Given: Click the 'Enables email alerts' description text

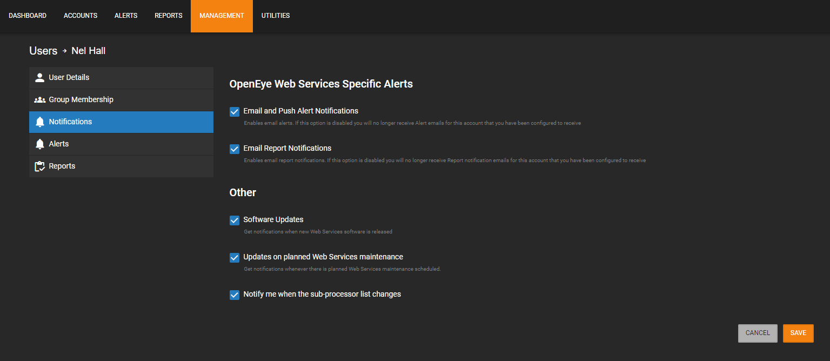Looking at the screenshot, I should [x=412, y=123].
